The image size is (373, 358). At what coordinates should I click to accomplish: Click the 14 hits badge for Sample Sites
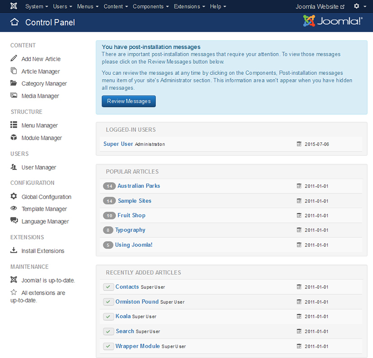click(109, 201)
